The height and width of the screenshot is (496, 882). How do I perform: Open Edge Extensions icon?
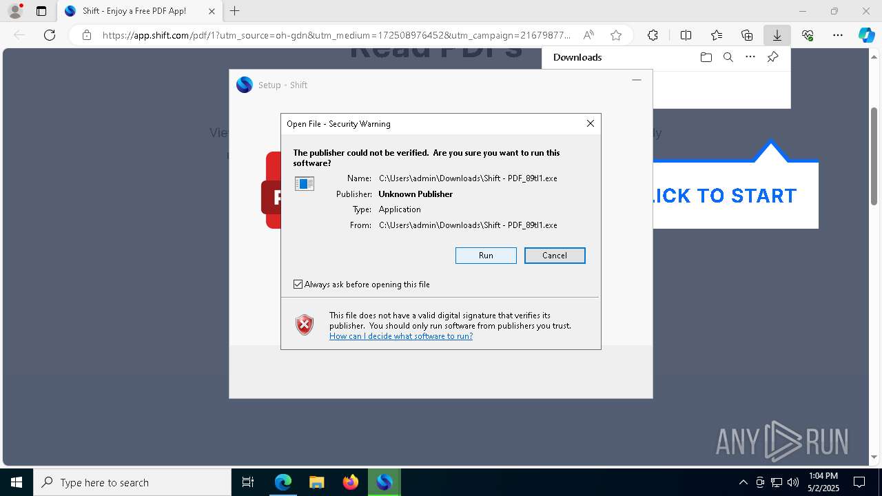pos(653,35)
